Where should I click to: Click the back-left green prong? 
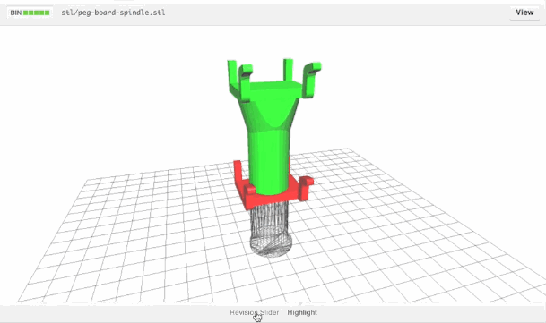(232, 75)
